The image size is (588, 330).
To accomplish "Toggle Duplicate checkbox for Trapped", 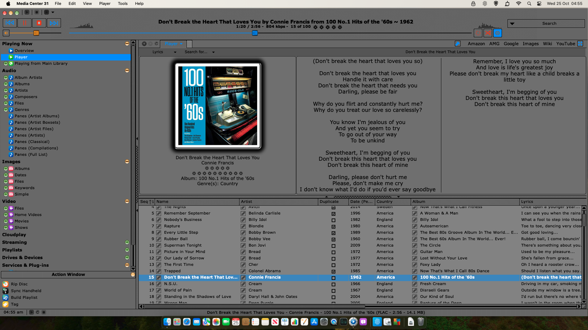I will (334, 272).
